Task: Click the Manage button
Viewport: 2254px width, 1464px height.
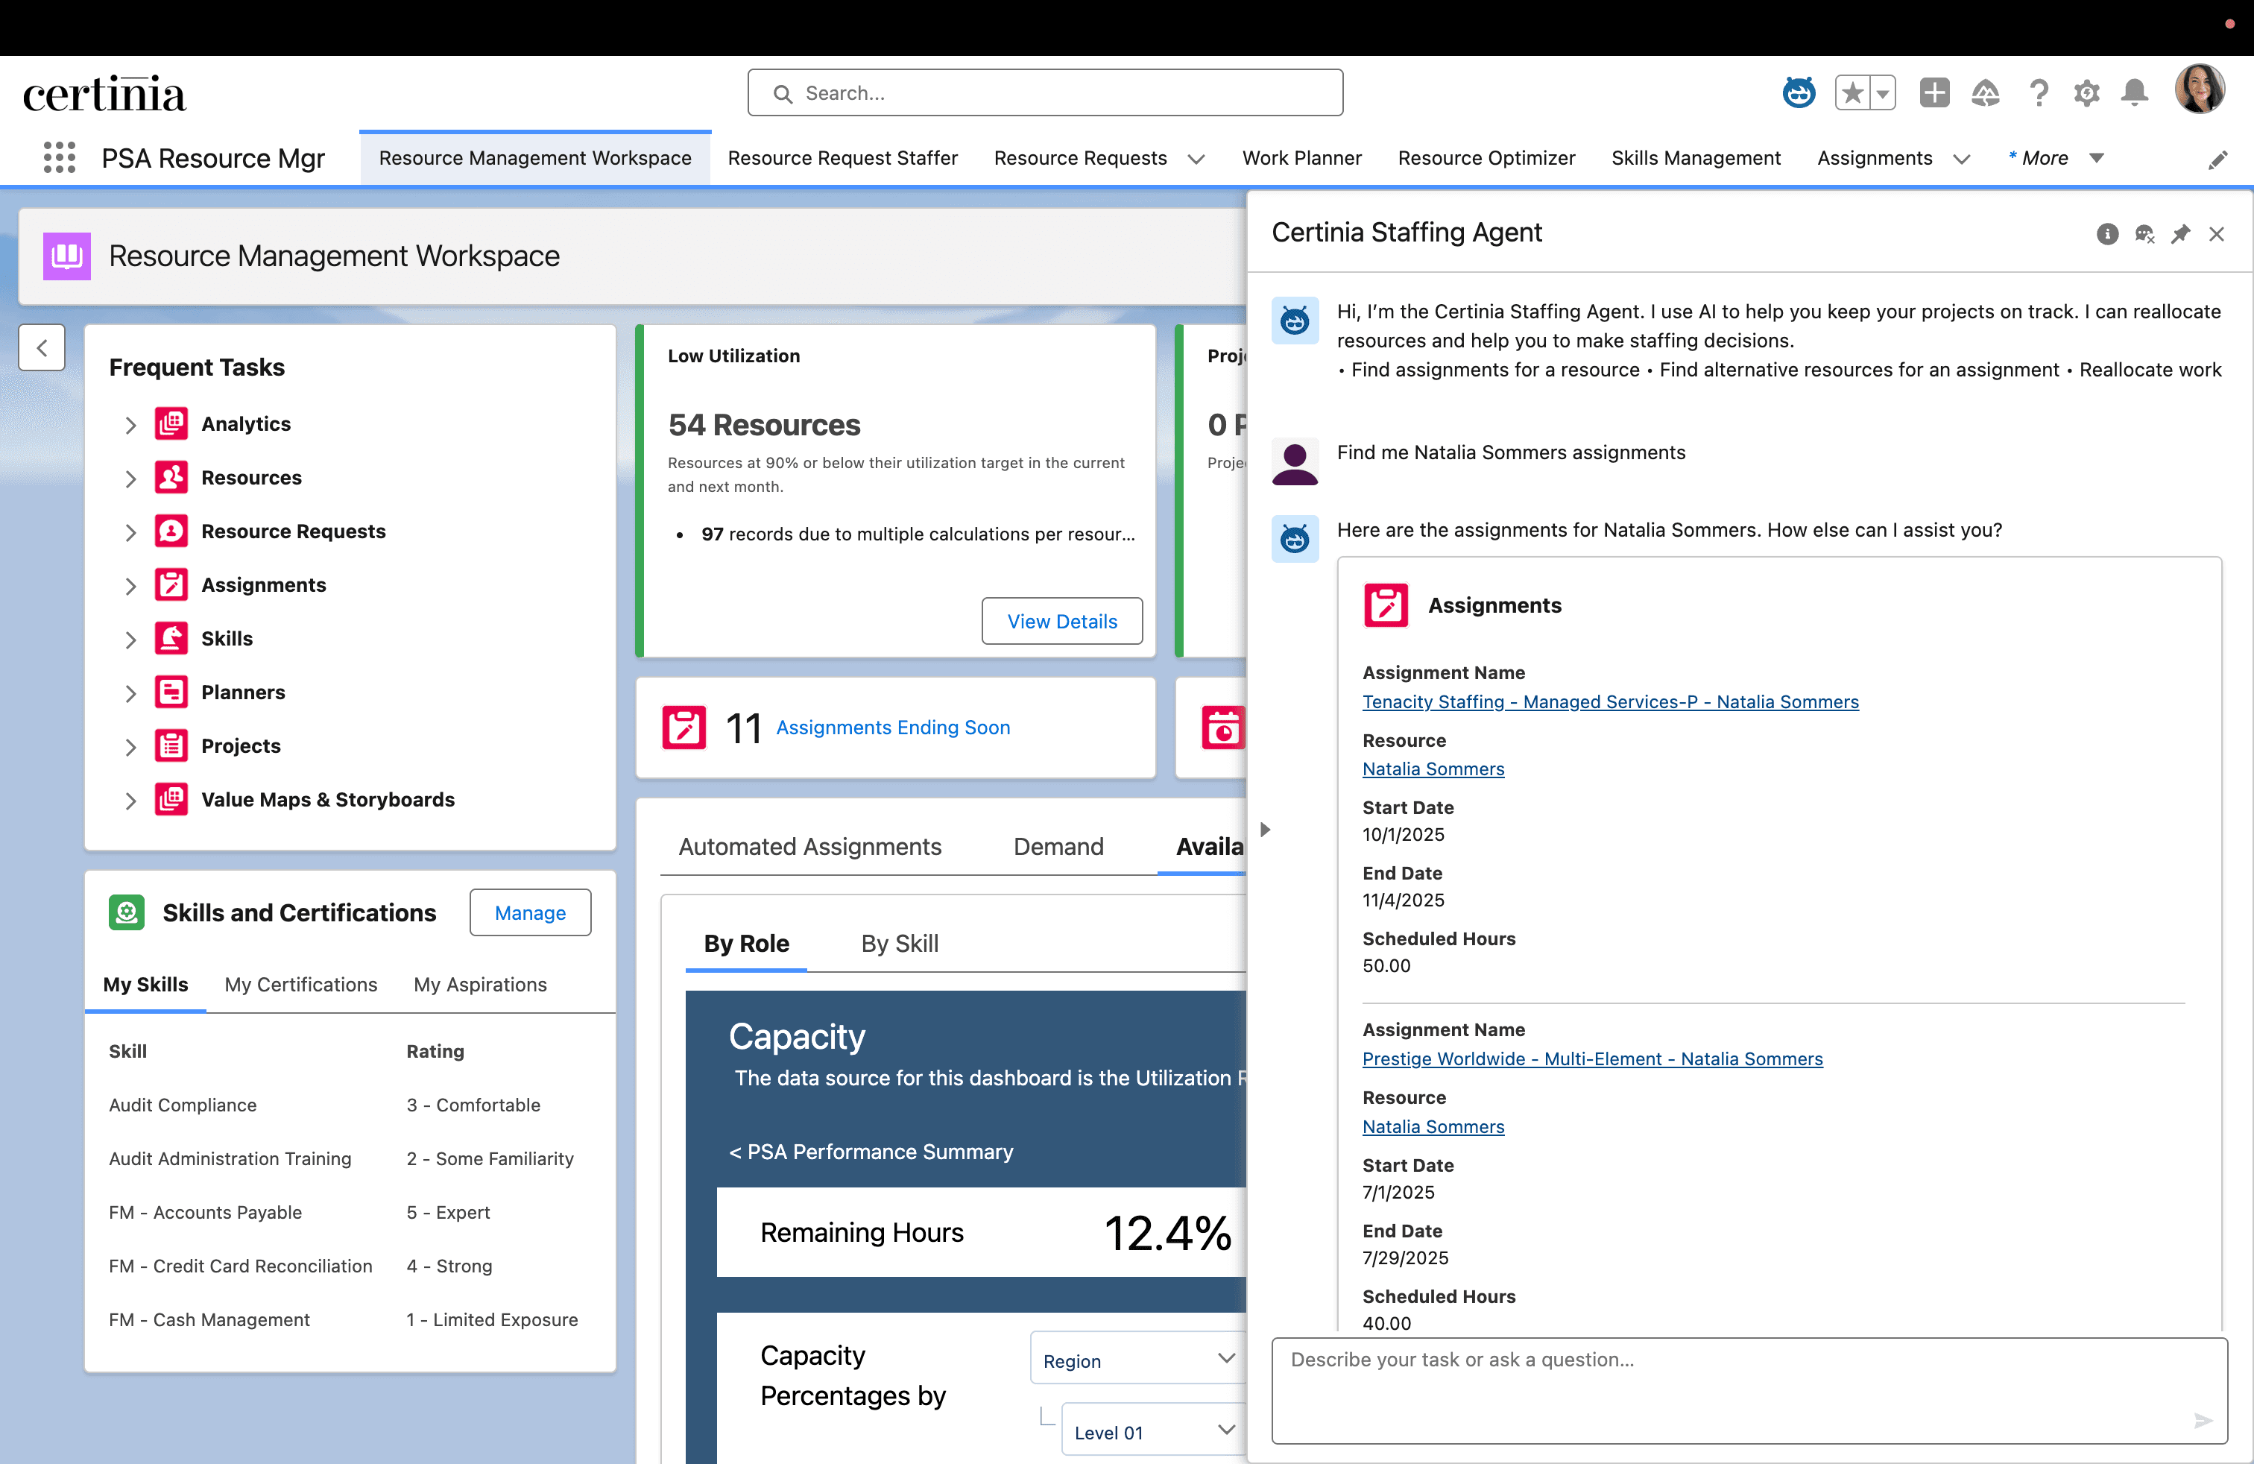Action: pyautogui.click(x=529, y=912)
